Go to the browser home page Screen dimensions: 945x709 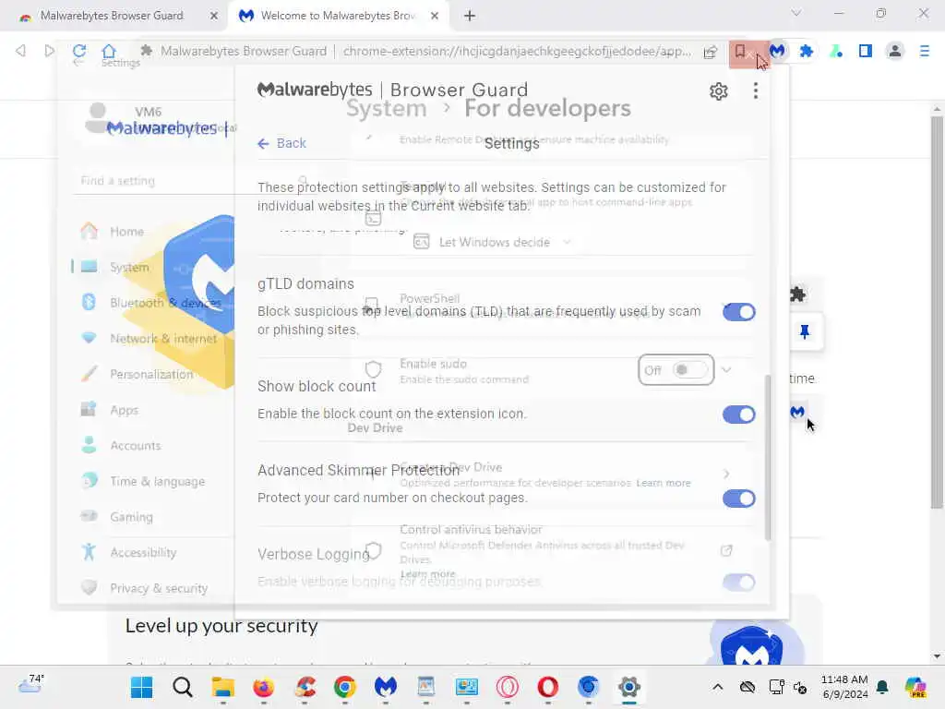click(x=109, y=51)
